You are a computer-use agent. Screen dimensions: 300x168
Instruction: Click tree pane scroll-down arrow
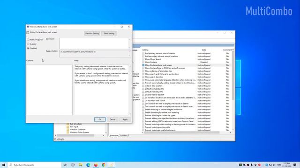coord(106,133)
